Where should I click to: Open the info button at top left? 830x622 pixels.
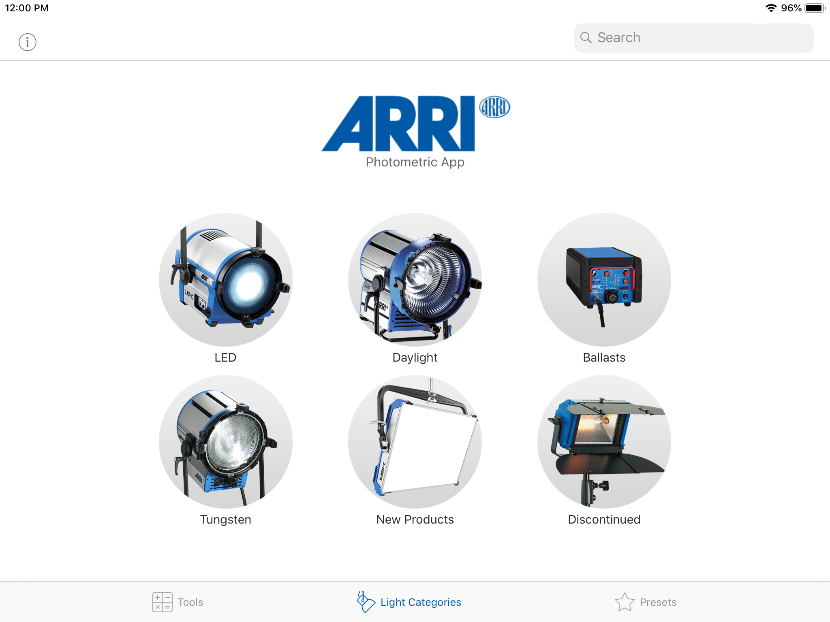(28, 42)
